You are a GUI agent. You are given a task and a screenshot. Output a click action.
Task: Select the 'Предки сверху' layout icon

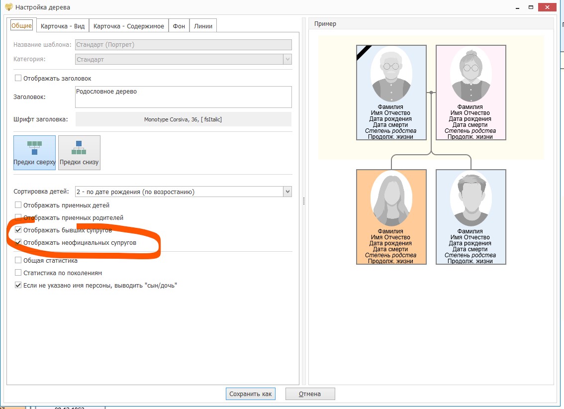click(x=34, y=152)
